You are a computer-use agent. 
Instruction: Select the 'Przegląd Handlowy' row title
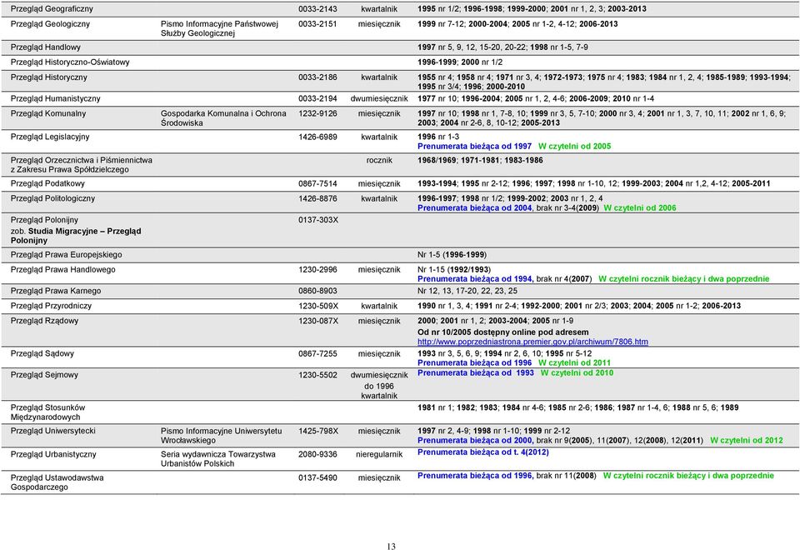45,47
